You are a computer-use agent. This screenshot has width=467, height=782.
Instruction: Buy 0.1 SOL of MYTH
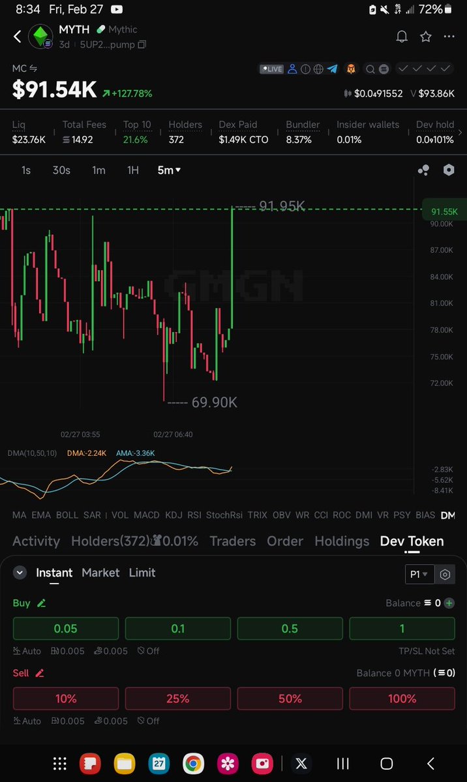tap(177, 628)
